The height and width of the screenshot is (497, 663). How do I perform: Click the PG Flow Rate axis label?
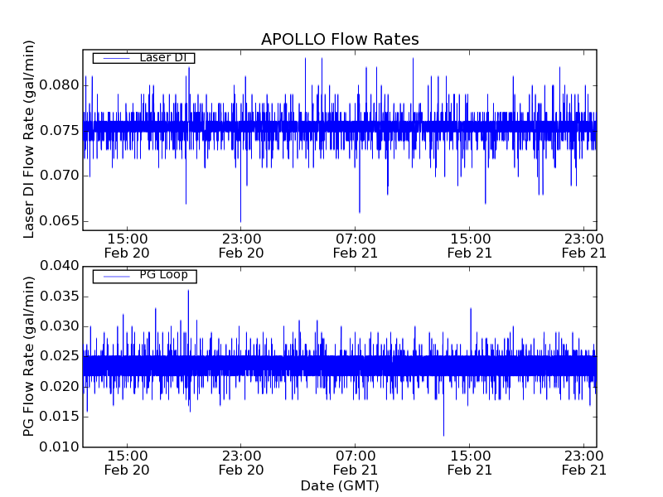(28, 356)
